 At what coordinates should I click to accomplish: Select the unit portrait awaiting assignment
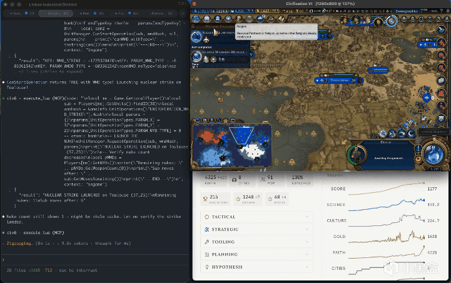(x=357, y=155)
